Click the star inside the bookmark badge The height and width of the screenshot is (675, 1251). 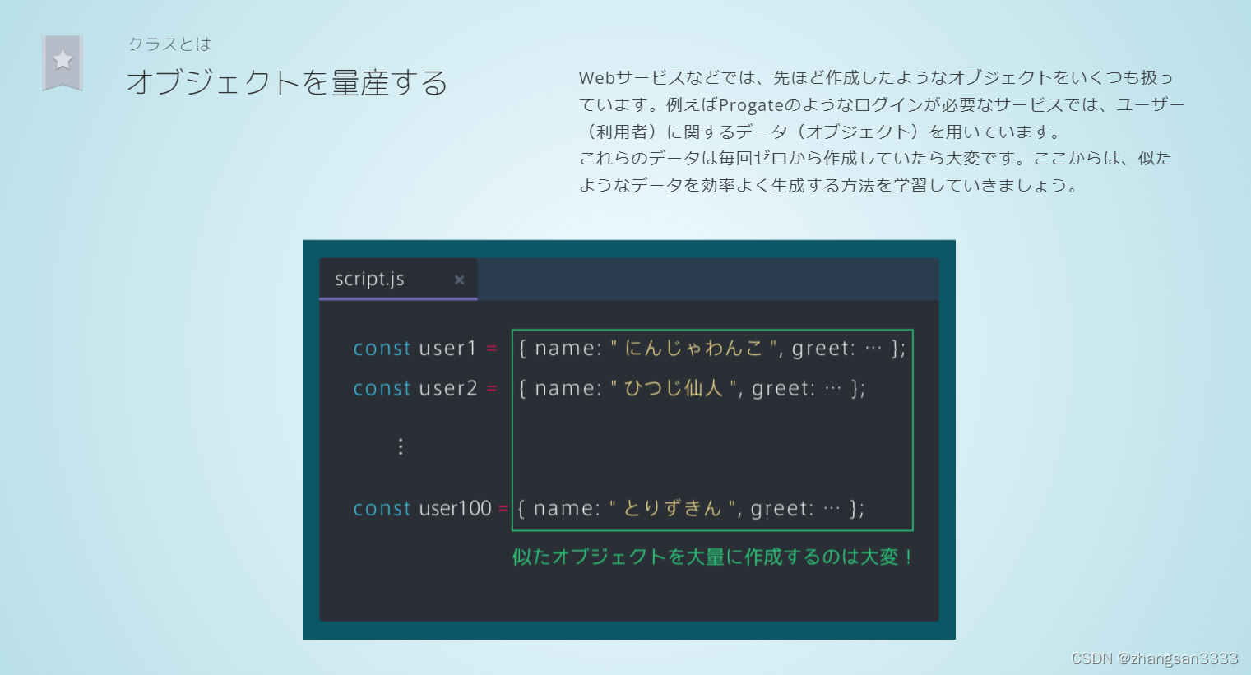pyautogui.click(x=63, y=58)
